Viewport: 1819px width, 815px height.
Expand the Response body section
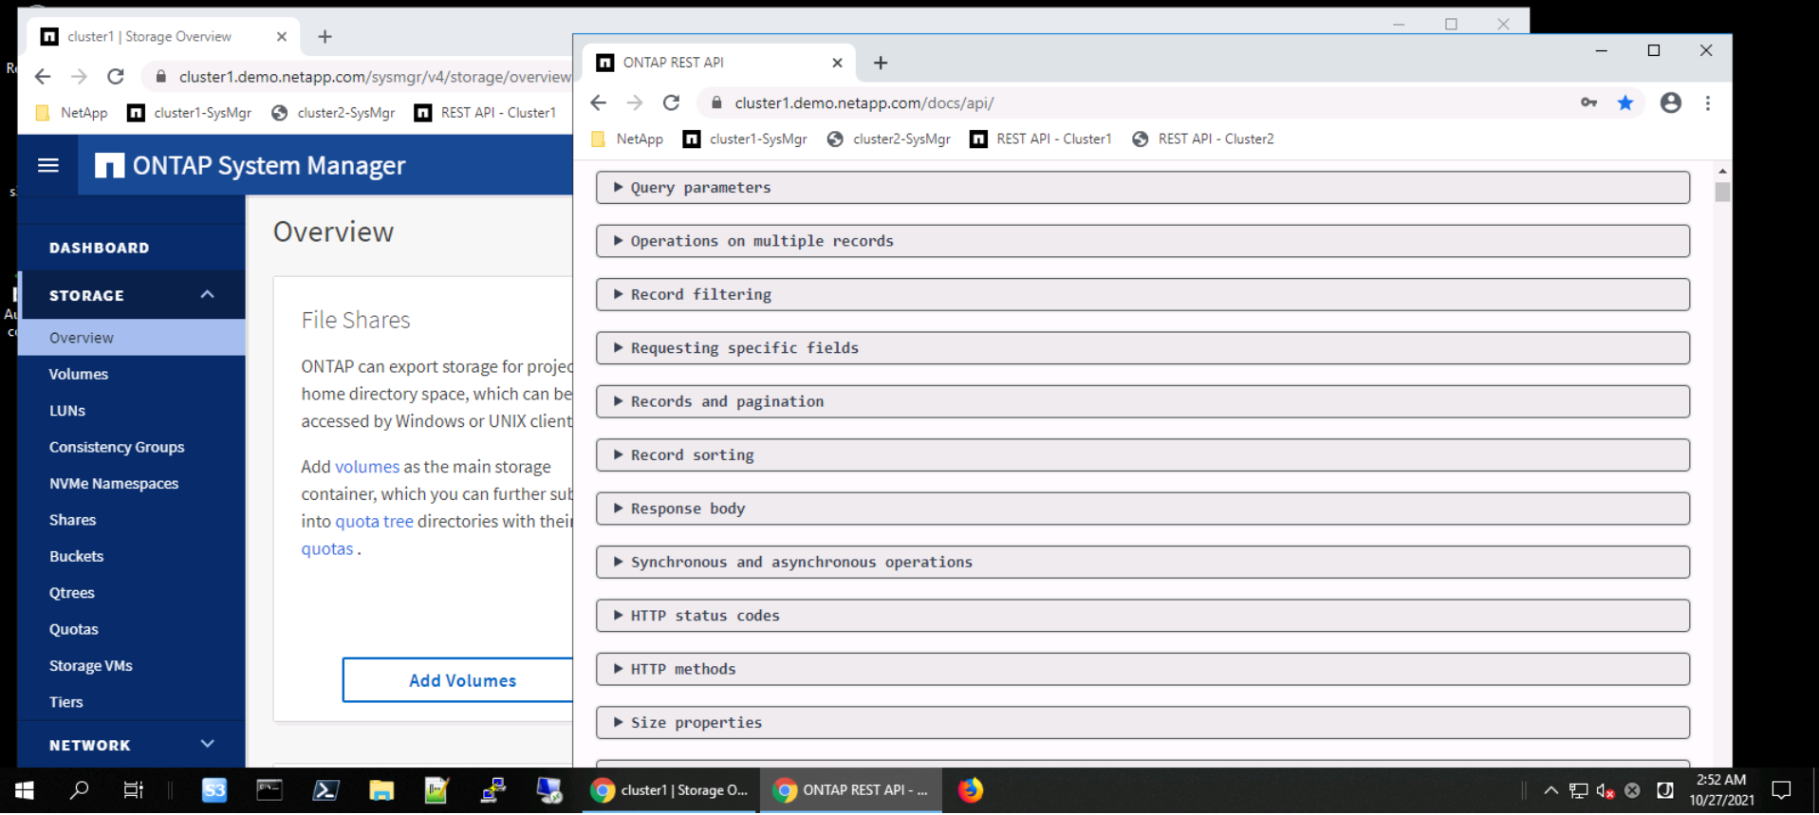pos(1142,508)
